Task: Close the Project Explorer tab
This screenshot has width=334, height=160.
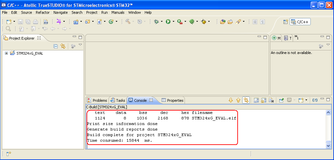Action: pos(39,38)
